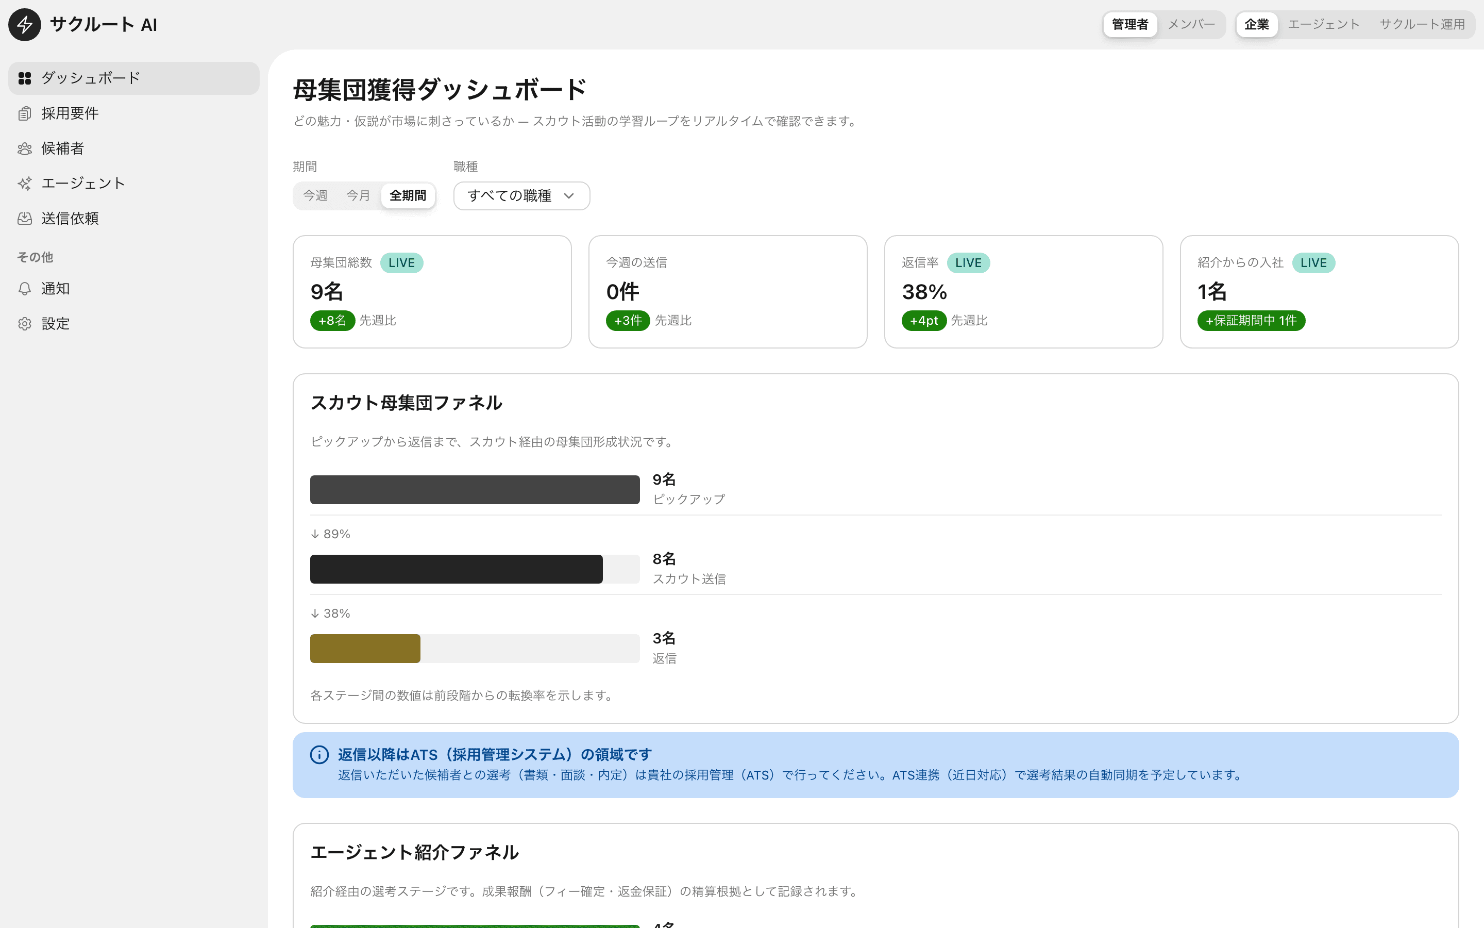Click the エージェント sparkle icon in sidebar
The width and height of the screenshot is (1484, 928).
click(25, 184)
